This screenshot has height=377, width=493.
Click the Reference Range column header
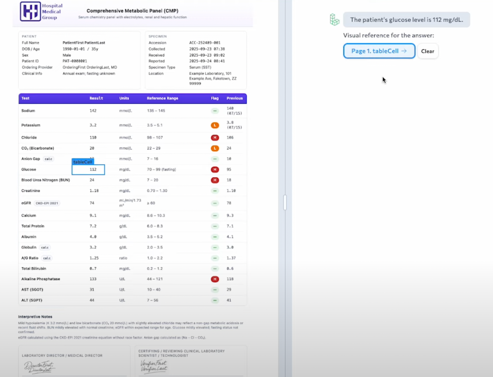click(162, 98)
